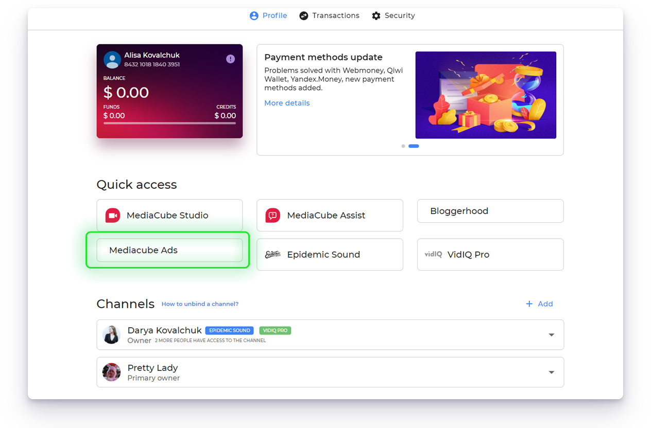Click the EPIDEMIC SOUND badge
This screenshot has width=651, height=428.
(x=230, y=330)
